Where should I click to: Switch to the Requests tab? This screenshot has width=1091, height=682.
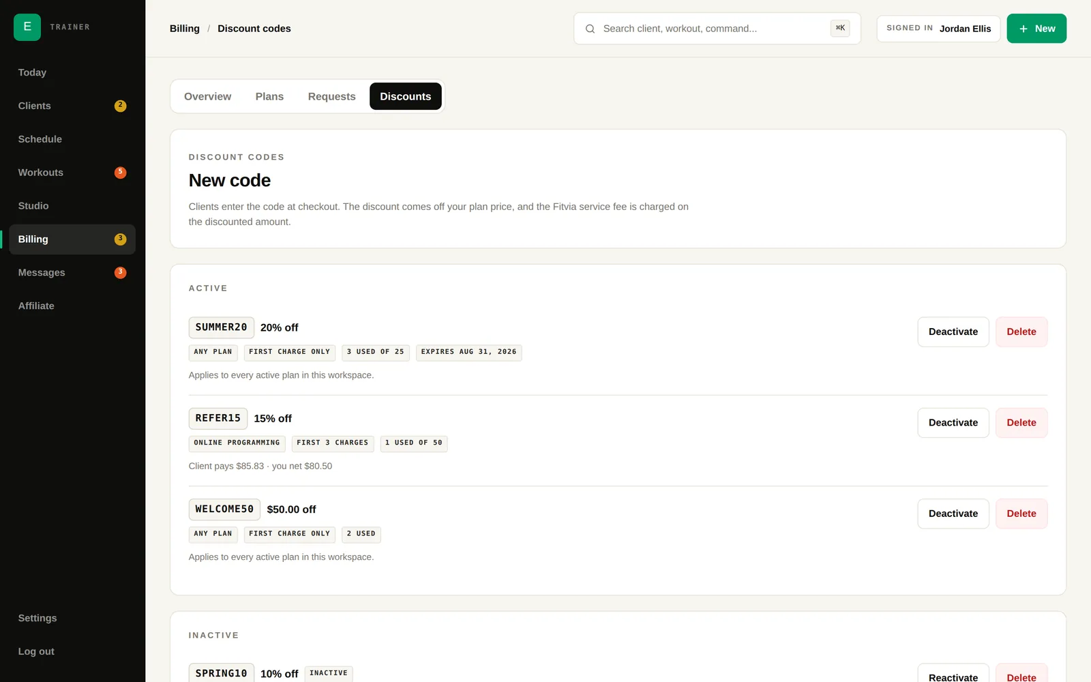pos(331,96)
